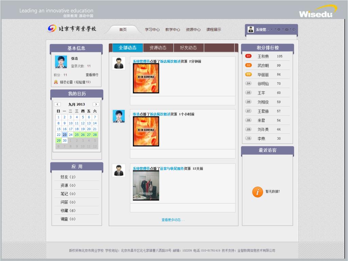Click rank badge 10 beside 李燕

tap(248, 138)
